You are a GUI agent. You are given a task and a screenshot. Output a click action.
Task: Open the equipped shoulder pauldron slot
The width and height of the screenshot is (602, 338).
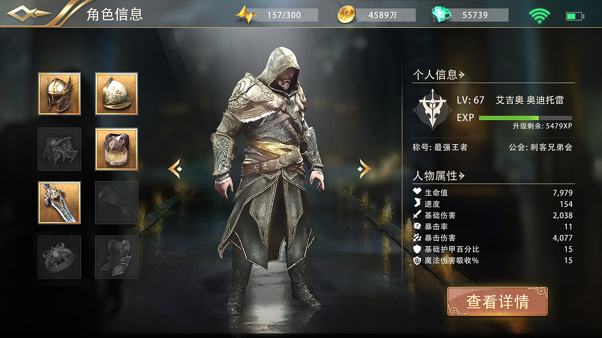pyautogui.click(x=117, y=94)
